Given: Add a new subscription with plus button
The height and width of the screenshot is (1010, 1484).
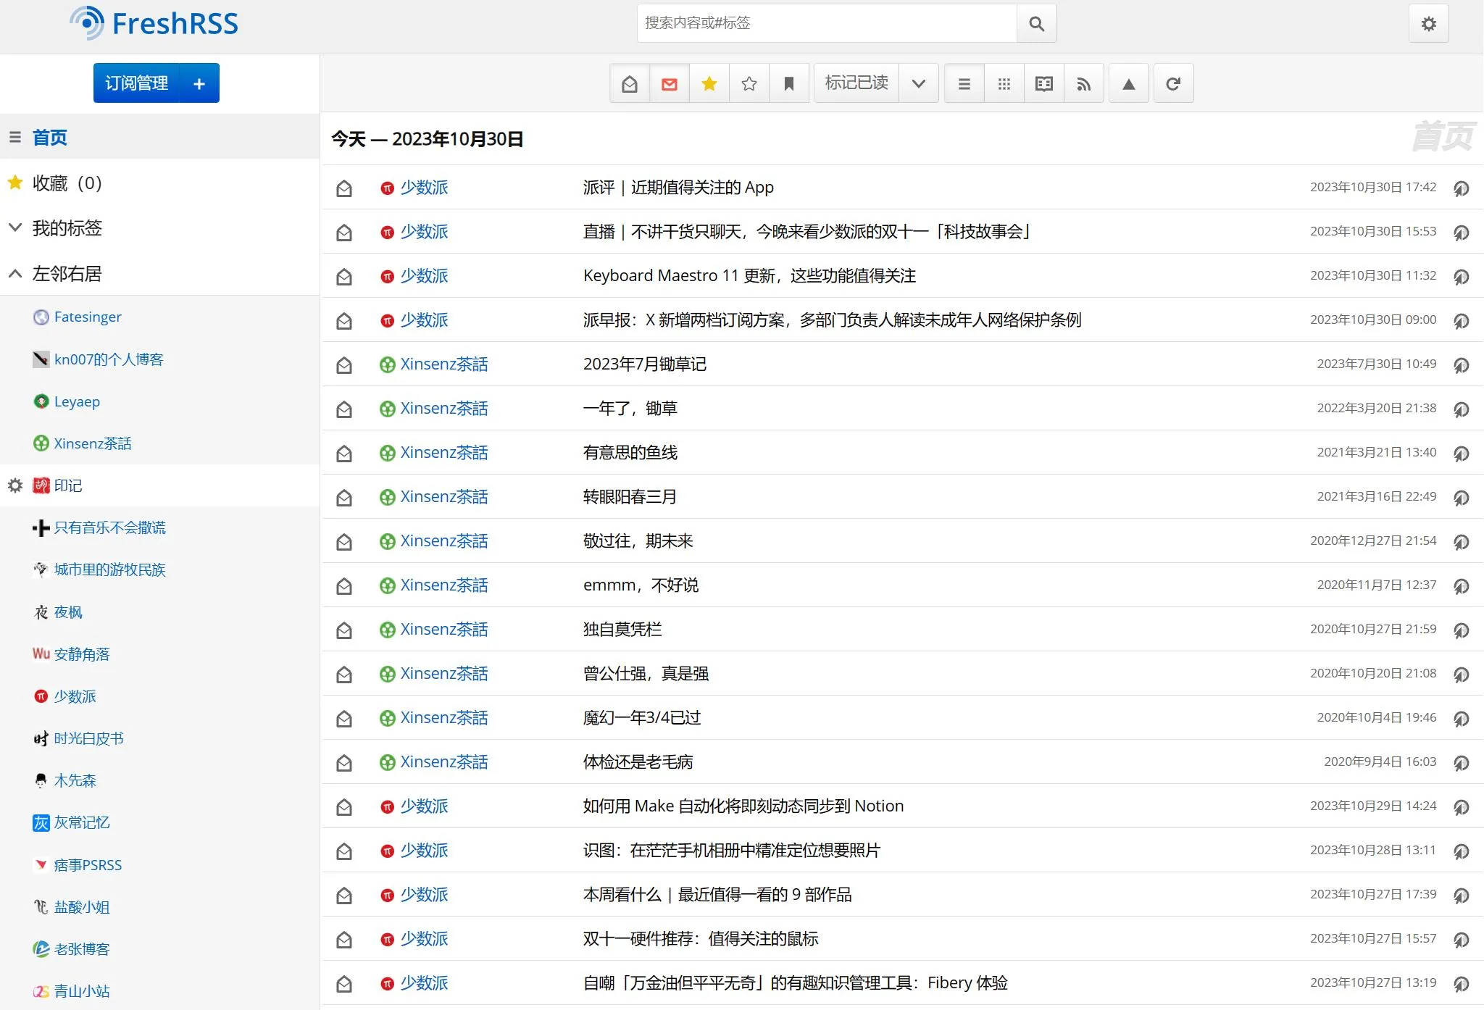Looking at the screenshot, I should coord(199,83).
